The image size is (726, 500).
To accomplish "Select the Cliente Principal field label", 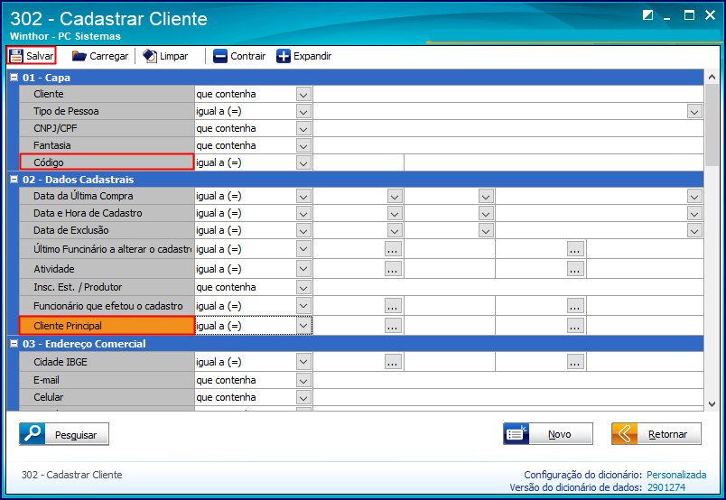I will click(x=107, y=326).
